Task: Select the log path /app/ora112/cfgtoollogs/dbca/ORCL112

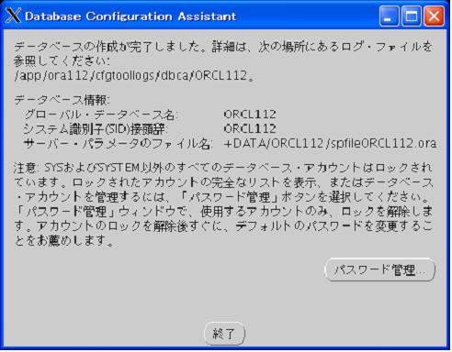Action: point(130,75)
